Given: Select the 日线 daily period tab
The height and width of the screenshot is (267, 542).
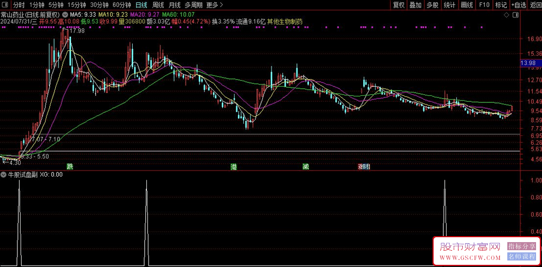Looking at the screenshot, I should click(x=141, y=5).
